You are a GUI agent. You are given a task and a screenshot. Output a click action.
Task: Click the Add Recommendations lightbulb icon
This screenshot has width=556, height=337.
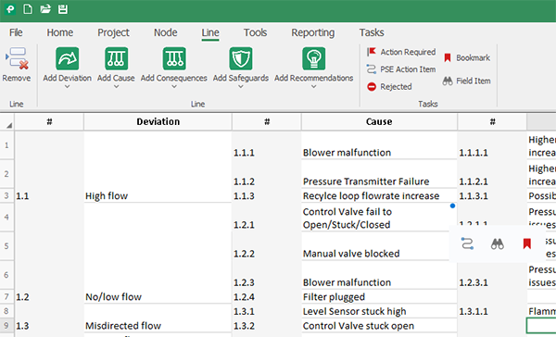314,58
